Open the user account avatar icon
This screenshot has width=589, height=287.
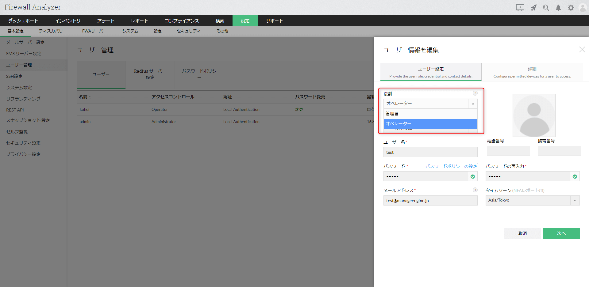pos(583,8)
